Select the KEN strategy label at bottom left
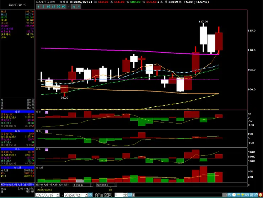Screen dimensions: 263x198 (x=17, y=184)
